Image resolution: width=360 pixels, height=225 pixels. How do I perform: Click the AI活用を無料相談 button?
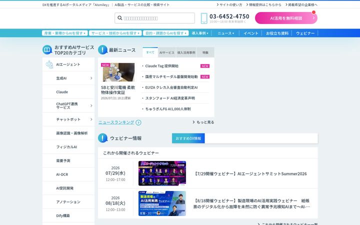coord(286,18)
